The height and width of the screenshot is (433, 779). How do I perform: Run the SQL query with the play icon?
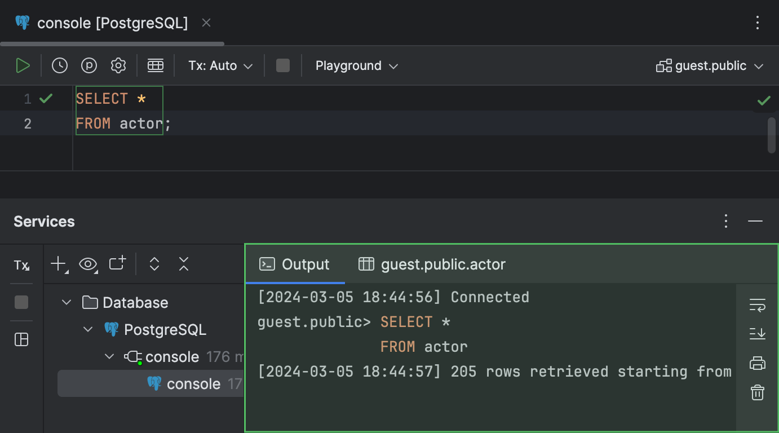pos(23,65)
